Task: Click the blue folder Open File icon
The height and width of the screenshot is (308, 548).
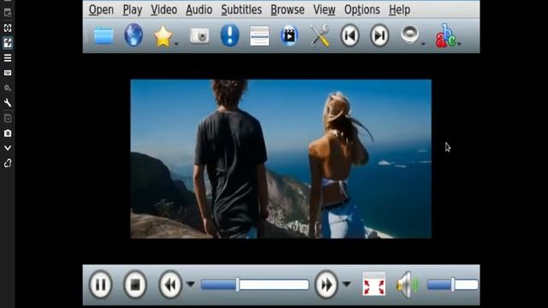Action: [104, 36]
